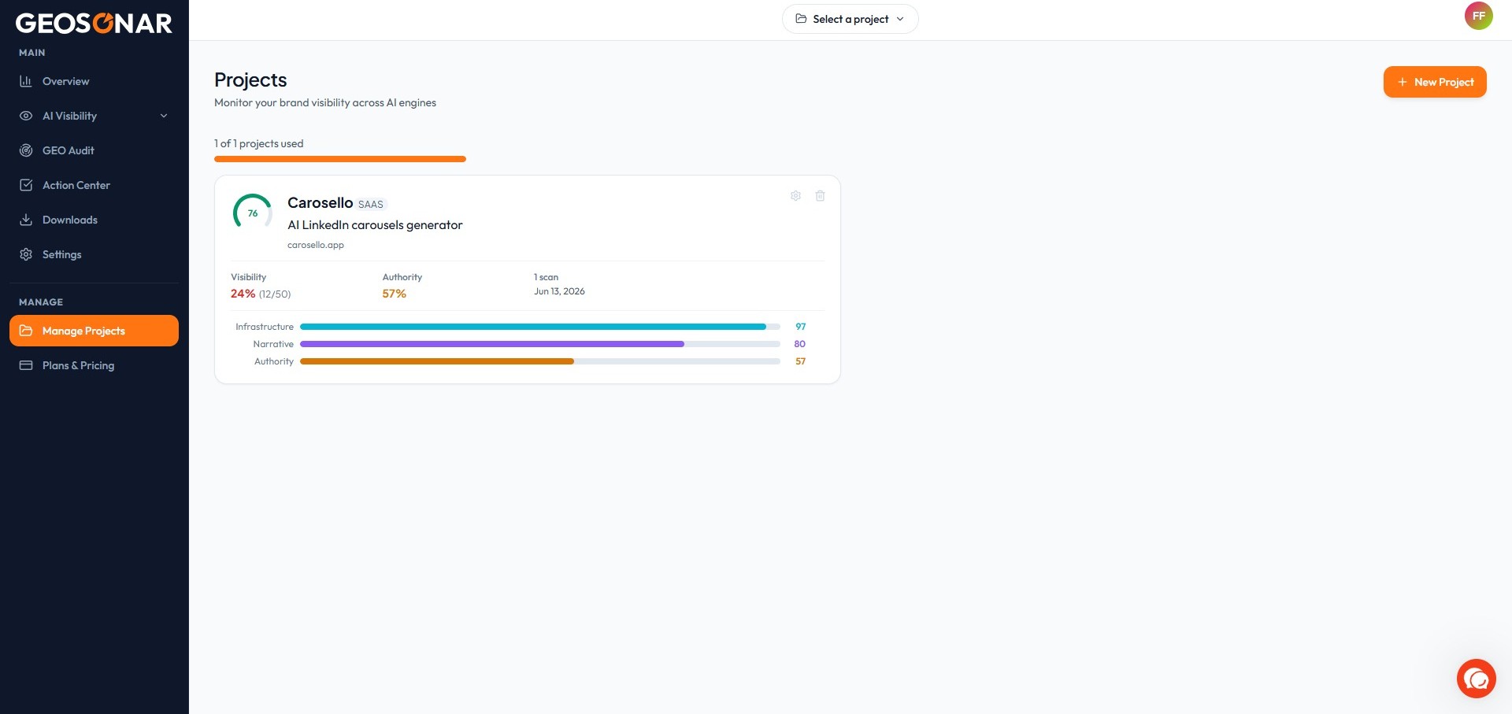Select Manage Projects in sidebar
This screenshot has width=1512, height=714.
point(94,331)
